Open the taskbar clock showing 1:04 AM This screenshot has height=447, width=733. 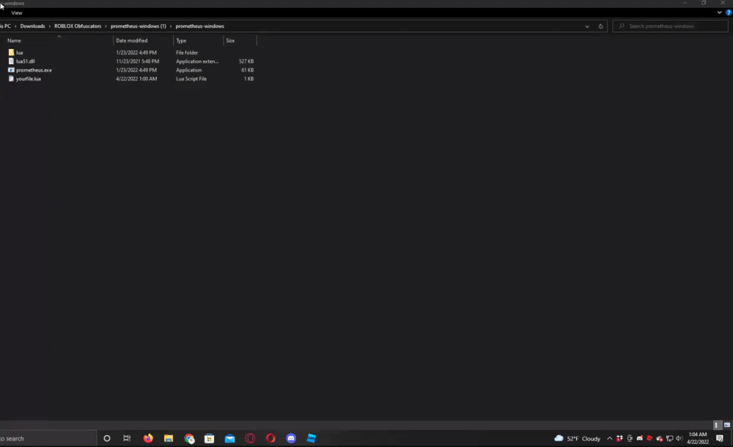[x=698, y=438]
